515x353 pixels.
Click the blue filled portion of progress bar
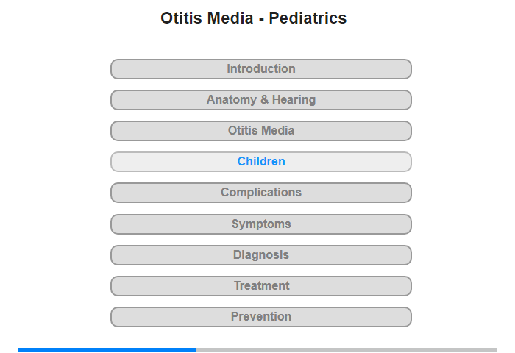tap(107, 350)
